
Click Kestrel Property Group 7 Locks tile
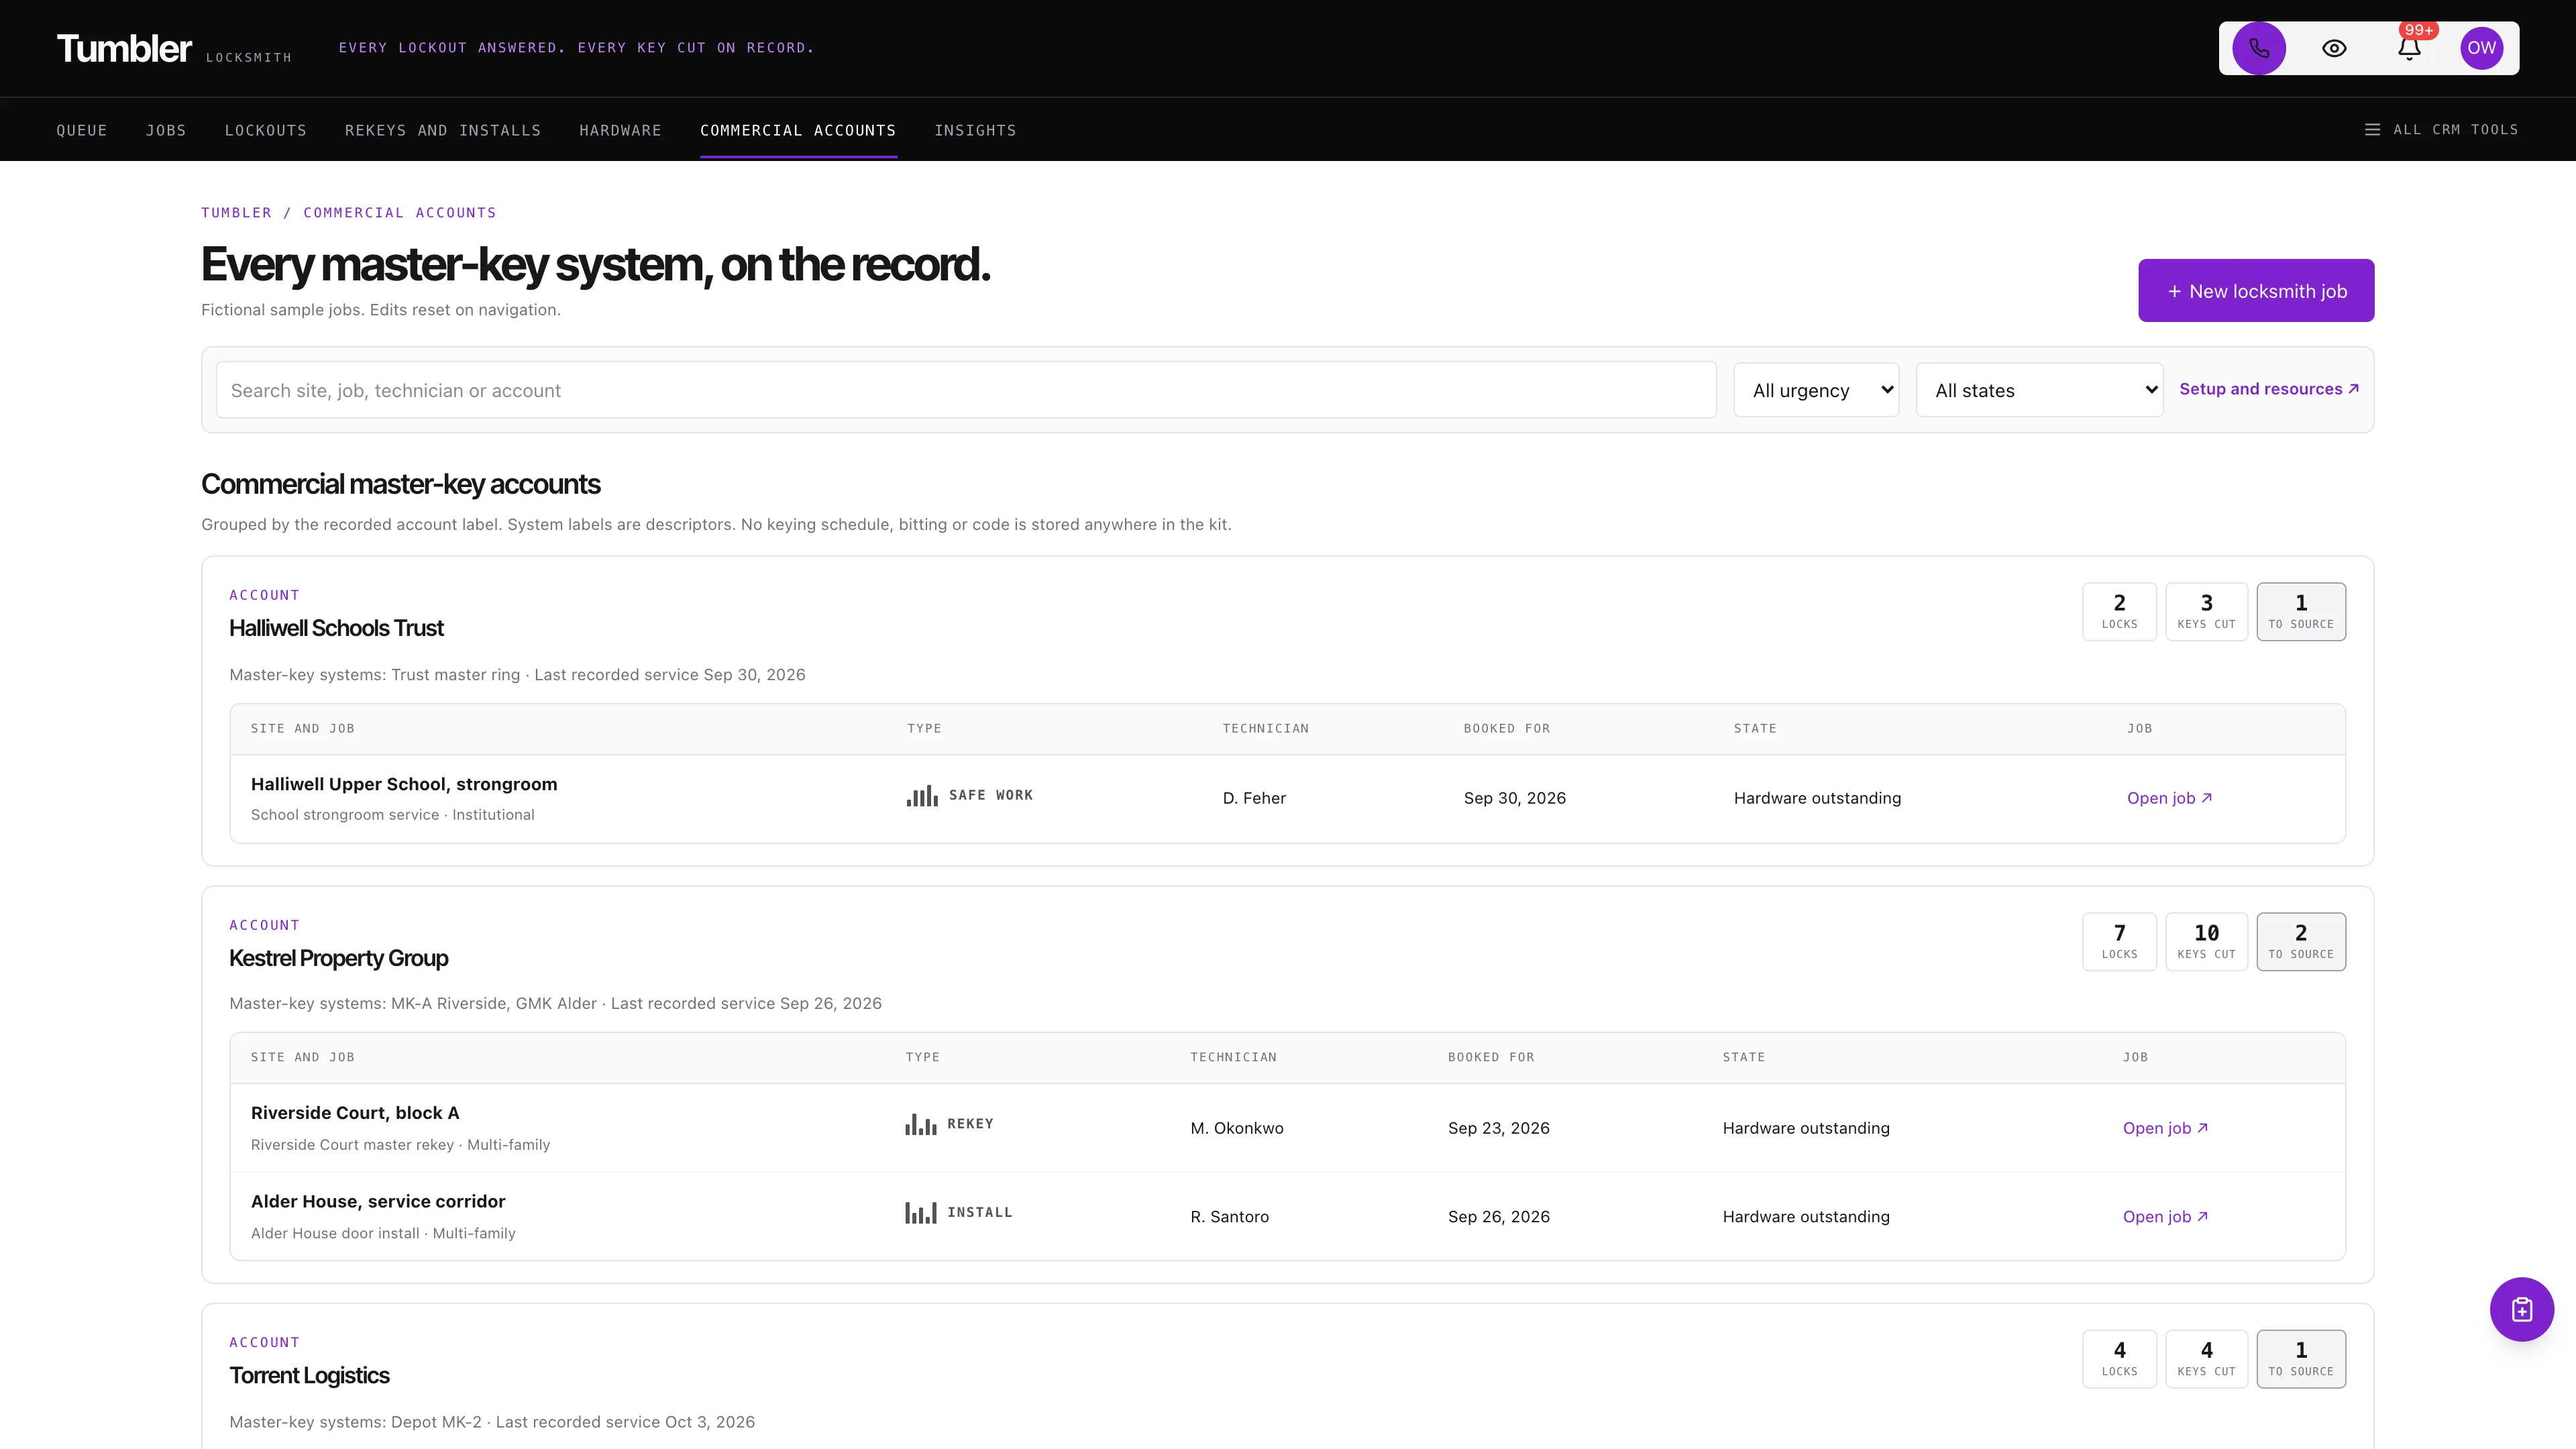click(x=2119, y=942)
